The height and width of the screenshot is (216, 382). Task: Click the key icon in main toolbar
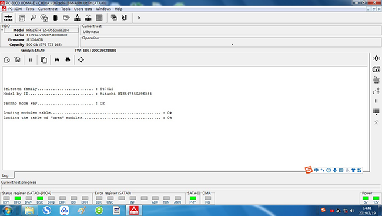33,18
